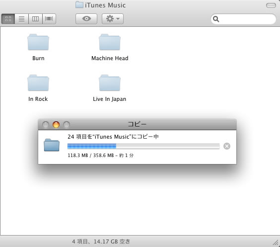Click the Live In Japan folder name
Image resolution: width=280 pixels, height=247 pixels.
tap(109, 99)
